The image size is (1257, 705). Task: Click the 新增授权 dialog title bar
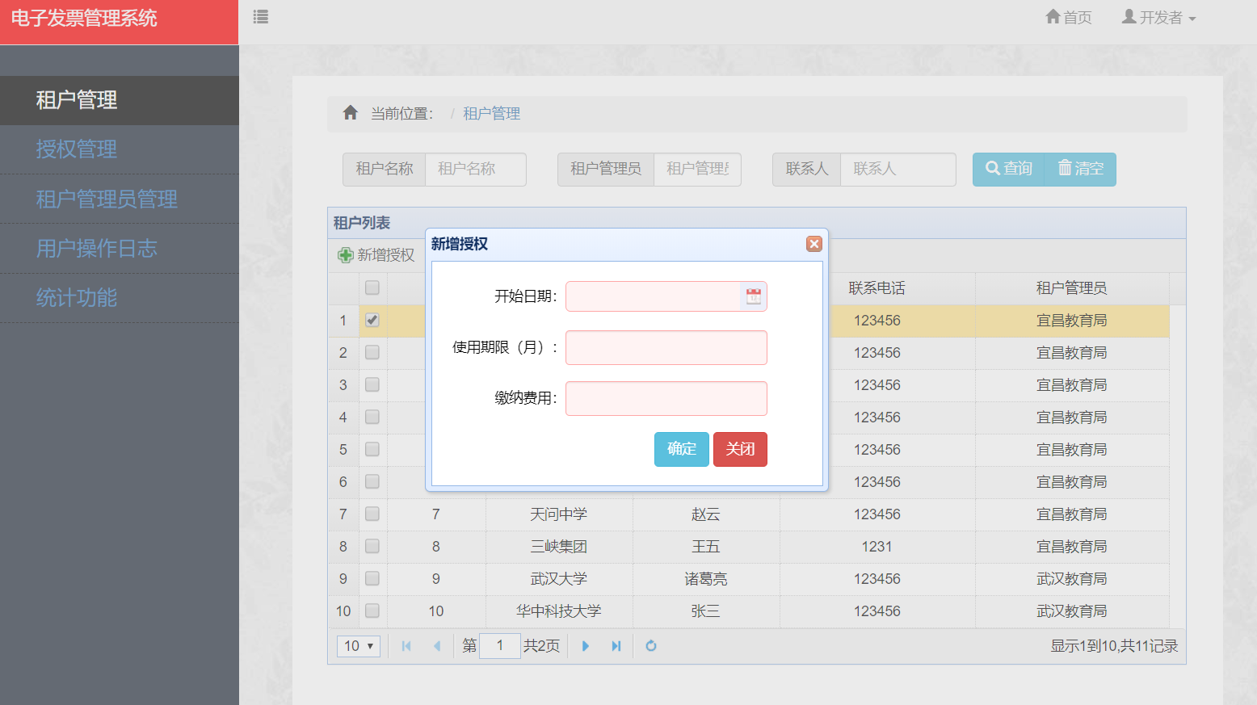click(x=627, y=244)
